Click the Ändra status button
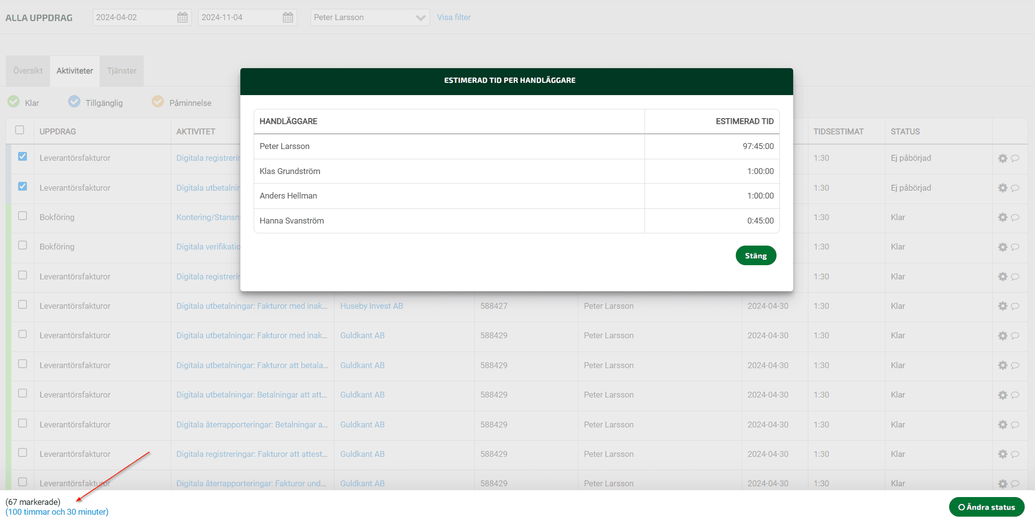This screenshot has height=525, width=1035. click(987, 507)
